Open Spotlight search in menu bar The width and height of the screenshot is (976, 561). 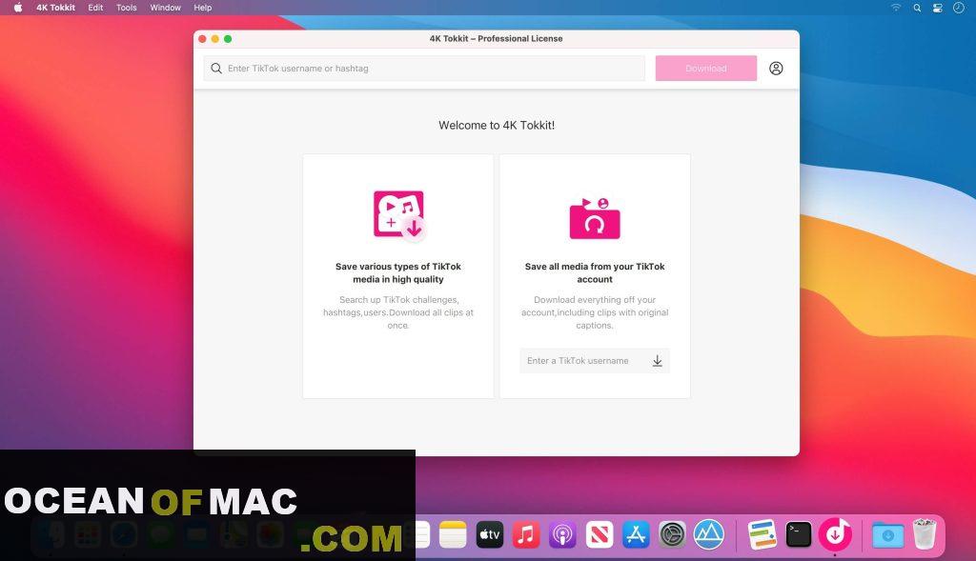coord(917,8)
